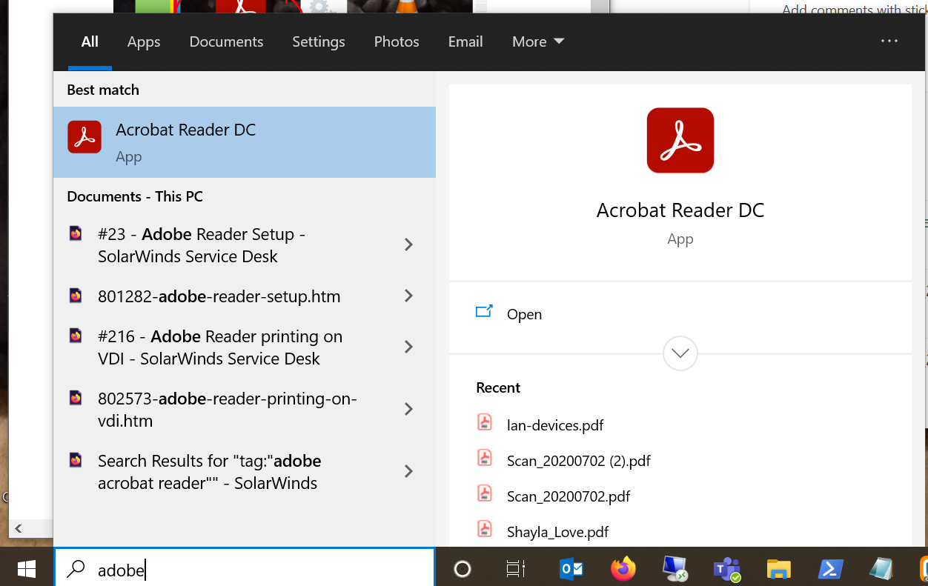Click PDF icon next to Shayla_Love.pdf
The height and width of the screenshot is (586, 928).
(484, 530)
